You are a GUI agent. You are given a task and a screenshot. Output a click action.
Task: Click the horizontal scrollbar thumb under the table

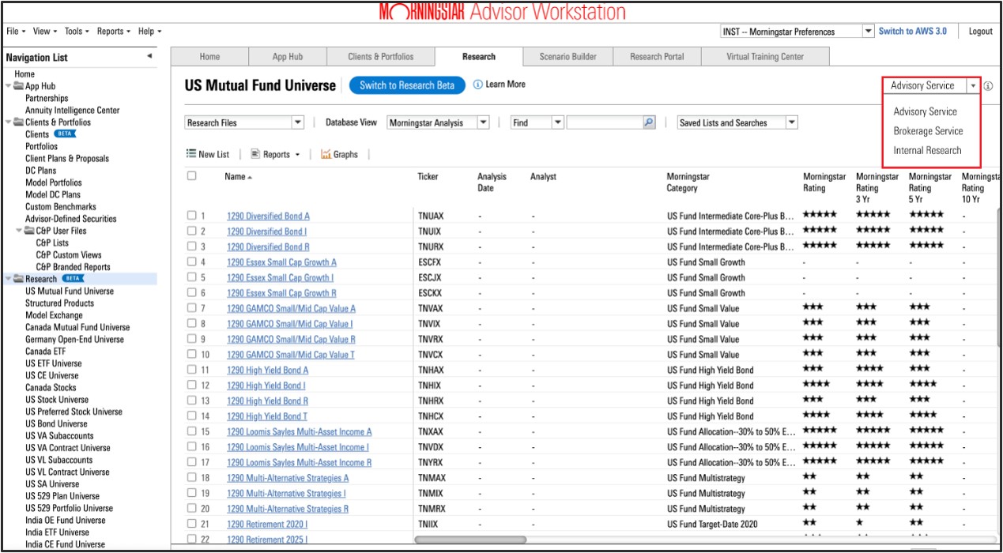click(470, 540)
